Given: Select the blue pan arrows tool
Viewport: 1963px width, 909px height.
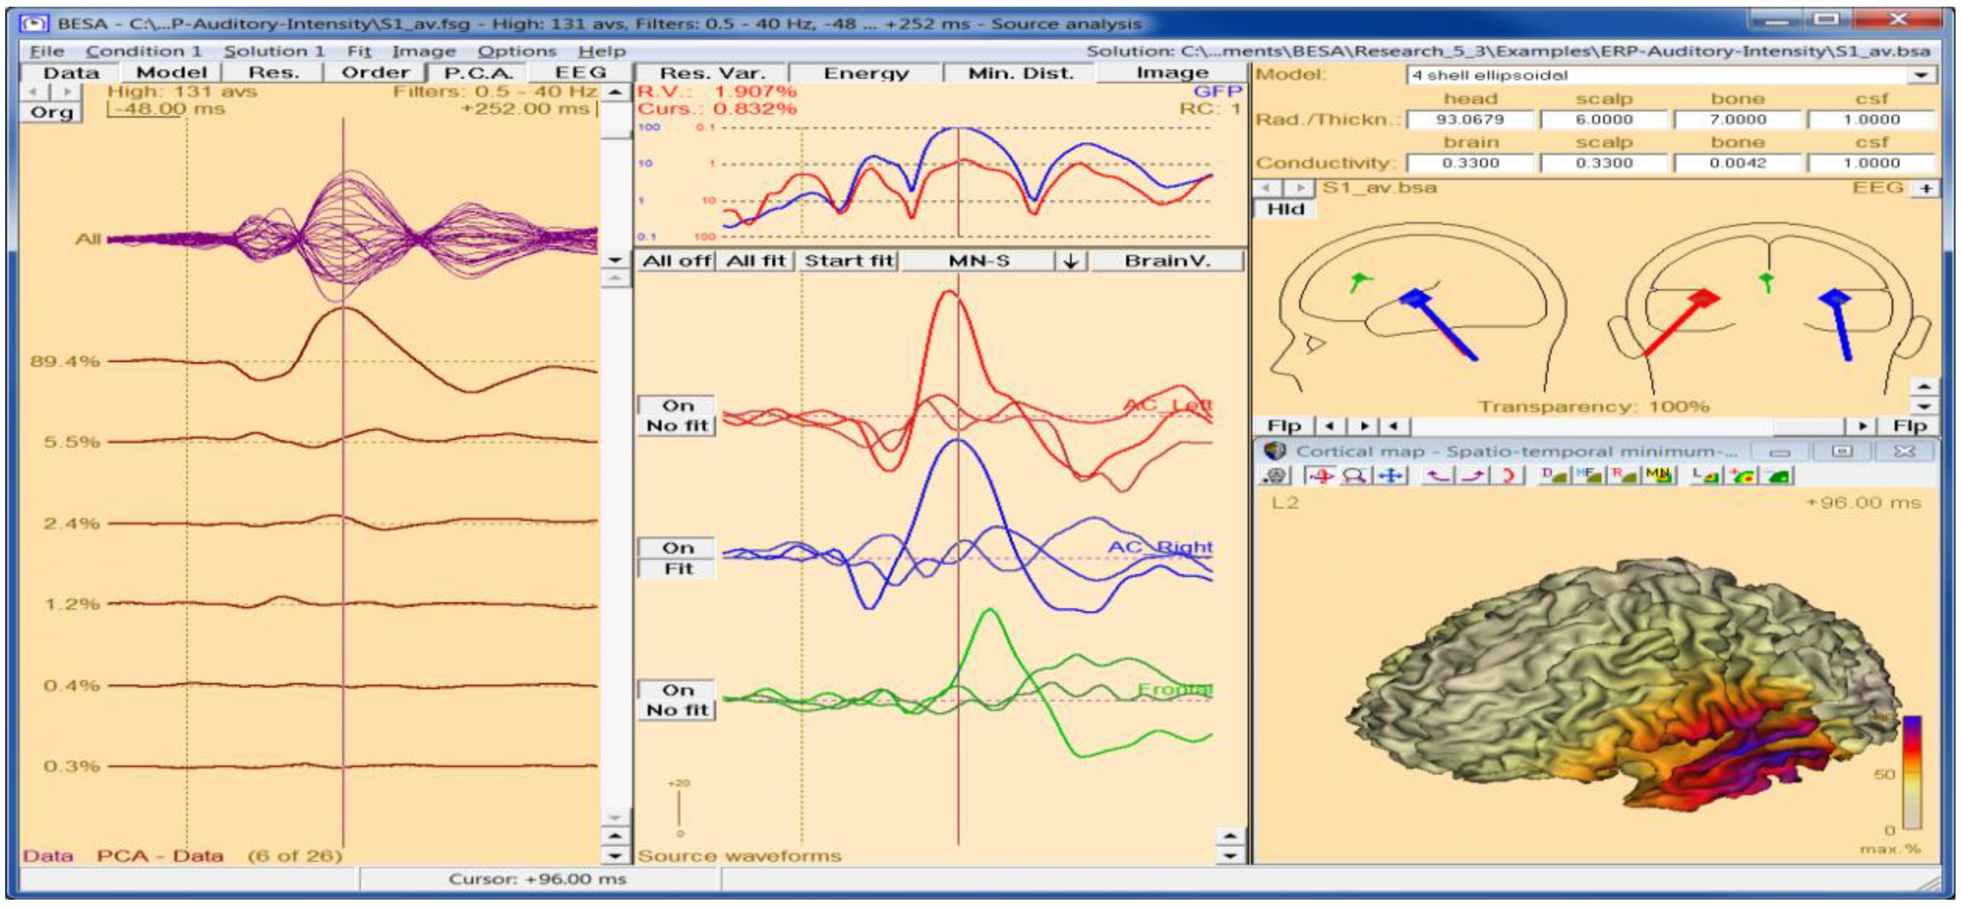Looking at the screenshot, I should (1391, 476).
